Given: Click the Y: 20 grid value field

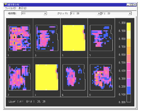Looking at the screenshot, I should click(116, 13).
